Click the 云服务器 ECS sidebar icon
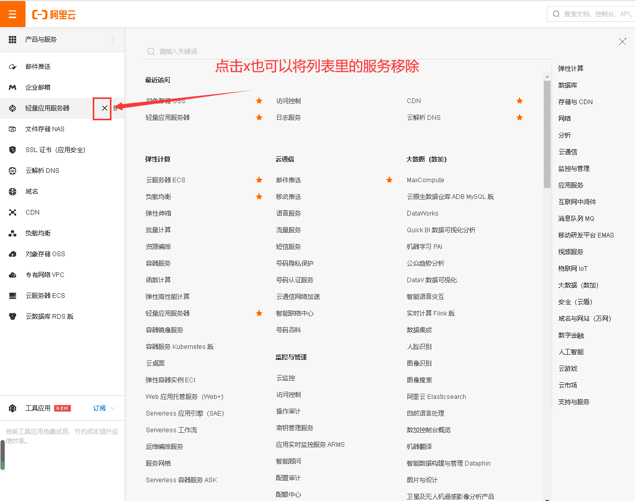This screenshot has height=501, width=635. point(13,296)
